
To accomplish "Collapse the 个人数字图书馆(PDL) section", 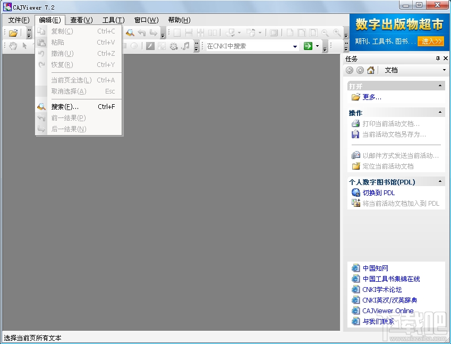I will coord(440,181).
